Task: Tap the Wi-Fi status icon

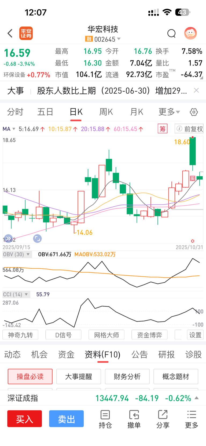Action: point(167,12)
